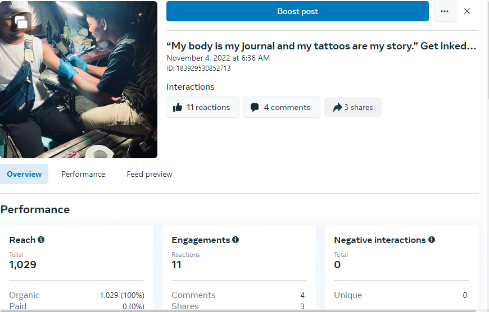The image size is (489, 312).
Task: Click the post caption title text
Action: pos(322,46)
